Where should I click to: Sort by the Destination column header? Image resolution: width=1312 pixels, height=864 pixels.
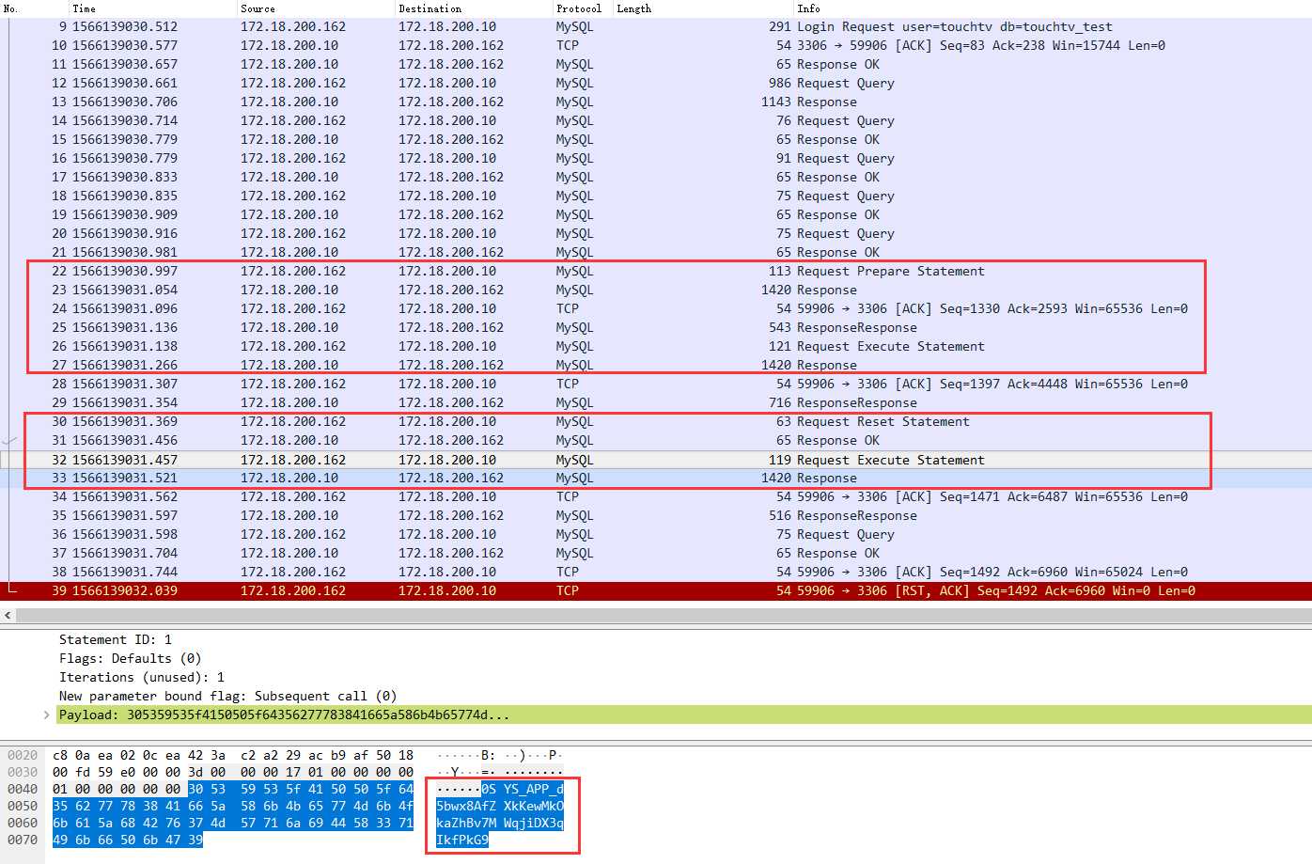click(475, 8)
